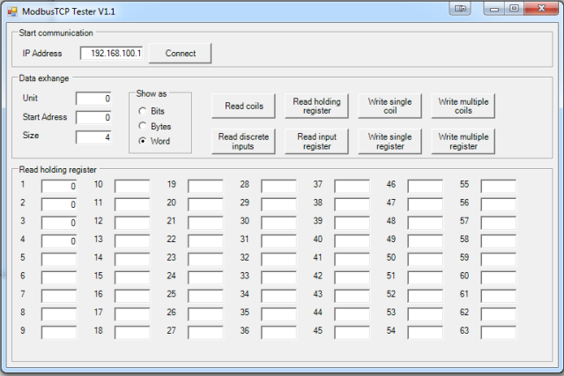Click register 41 empty field
The height and width of the screenshot is (376, 564).
coord(352,259)
